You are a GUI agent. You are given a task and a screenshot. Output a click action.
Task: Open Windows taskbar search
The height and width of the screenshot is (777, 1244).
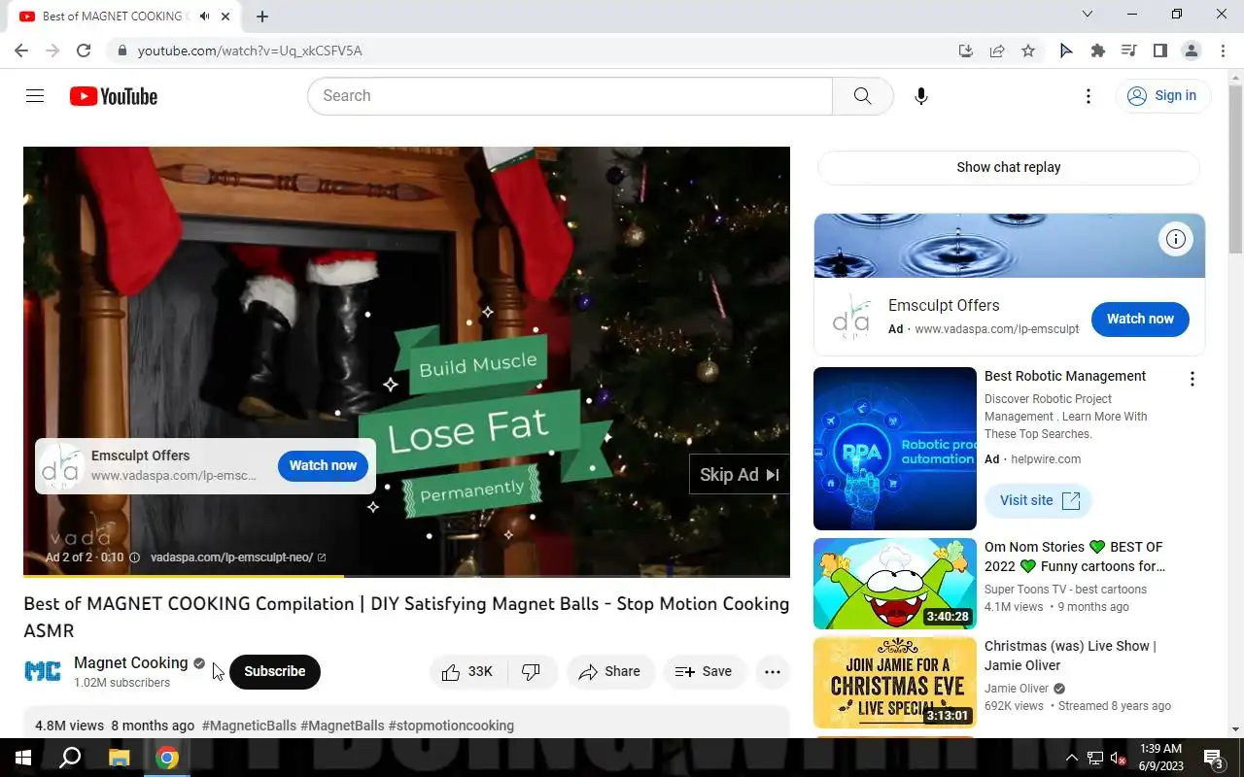coord(70,758)
